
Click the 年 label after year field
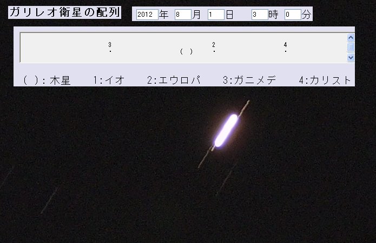[164, 15]
